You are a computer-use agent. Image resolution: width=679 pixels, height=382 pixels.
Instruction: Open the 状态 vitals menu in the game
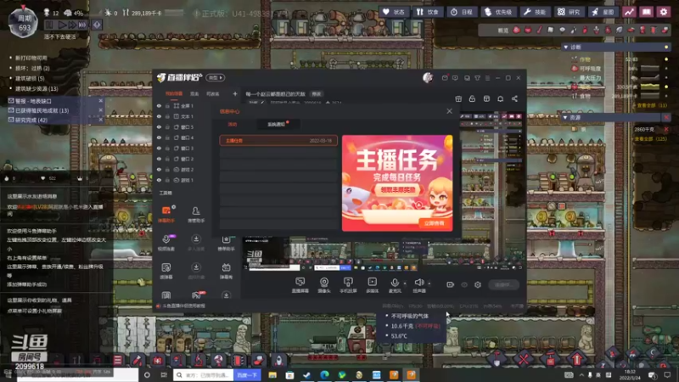click(393, 12)
